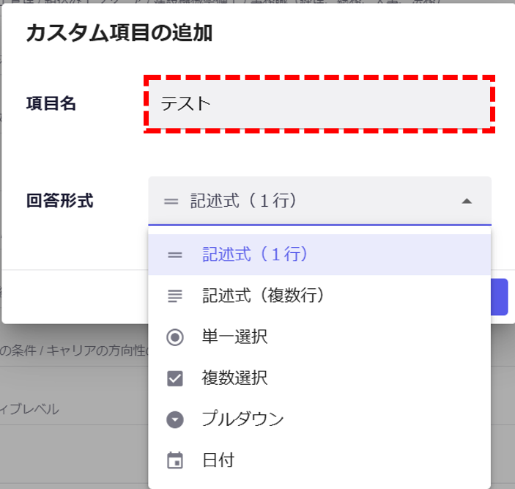
Task: Click the 項目名 text field containing テスト
Action: (x=319, y=103)
